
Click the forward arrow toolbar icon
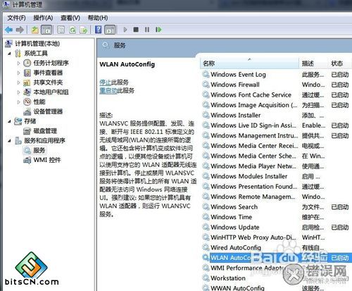pos(20,30)
